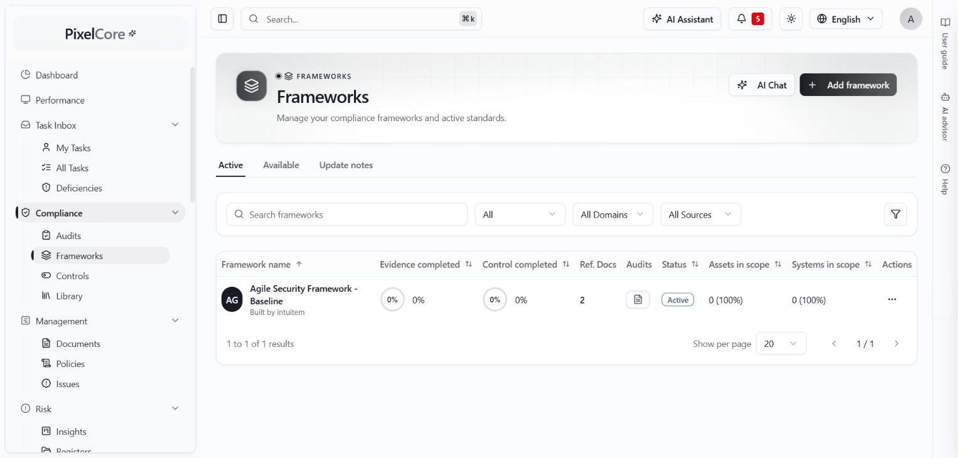The image size is (964, 458).
Task: Switch to the Available tab
Action: [281, 165]
